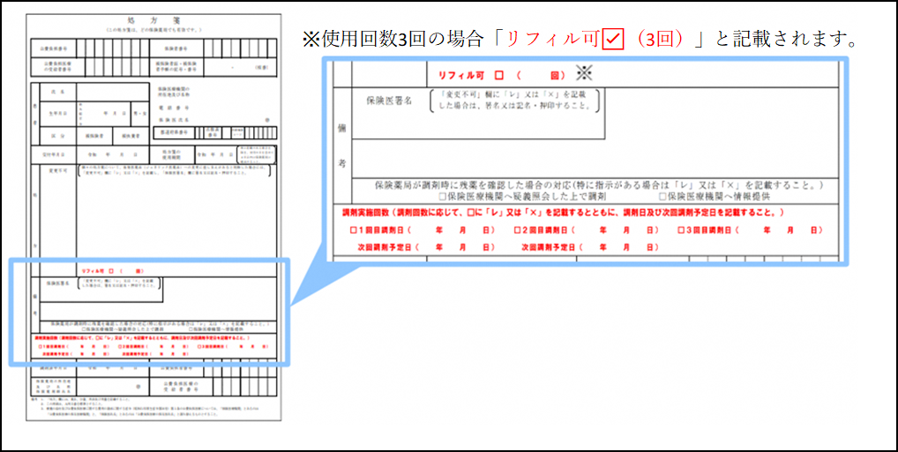Click the 都道府県番号 label on the small form

pyautogui.click(x=172, y=132)
